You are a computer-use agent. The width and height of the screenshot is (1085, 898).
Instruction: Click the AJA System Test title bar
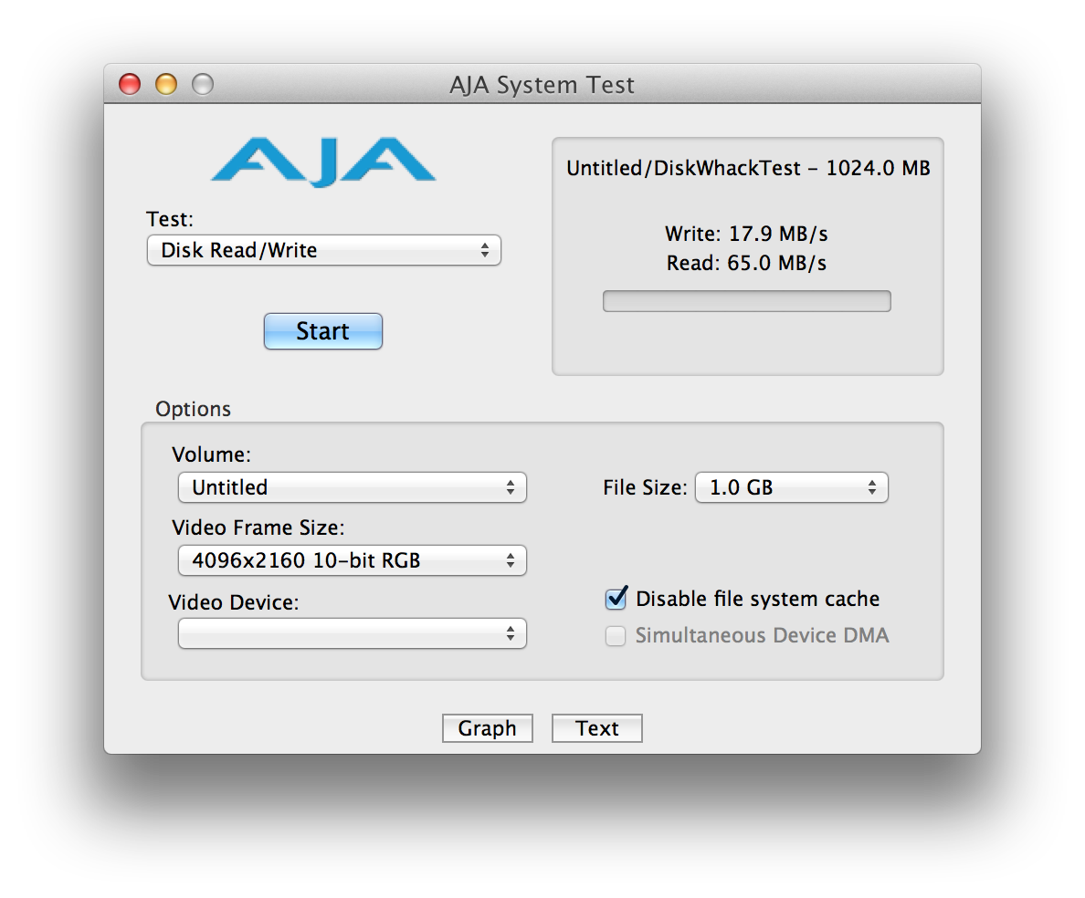(x=542, y=85)
